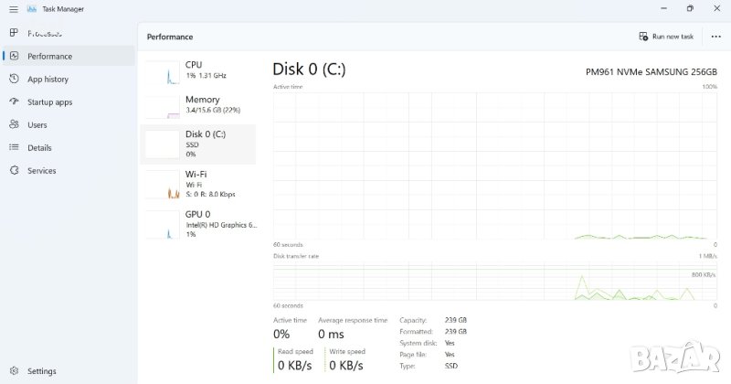Click the Details list icon
The height and width of the screenshot is (384, 731).
[x=14, y=147]
